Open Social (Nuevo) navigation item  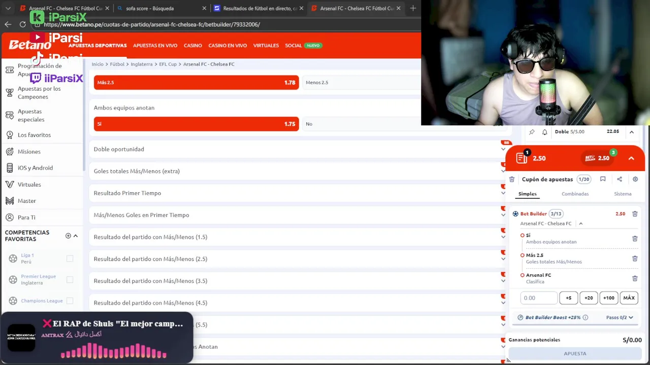click(303, 46)
